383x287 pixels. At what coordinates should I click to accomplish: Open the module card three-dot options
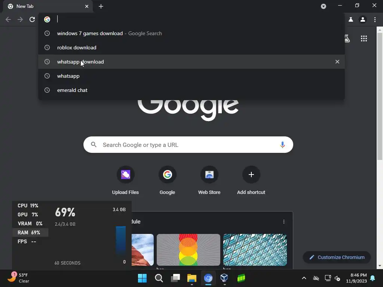click(x=284, y=222)
